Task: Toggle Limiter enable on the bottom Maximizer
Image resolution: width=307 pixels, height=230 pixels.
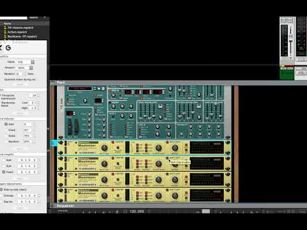Action: click(113, 190)
